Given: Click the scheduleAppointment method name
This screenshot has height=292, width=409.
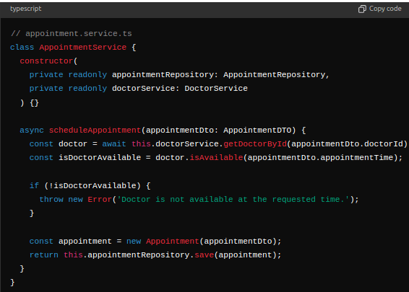Looking at the screenshot, I should click(x=95, y=130).
